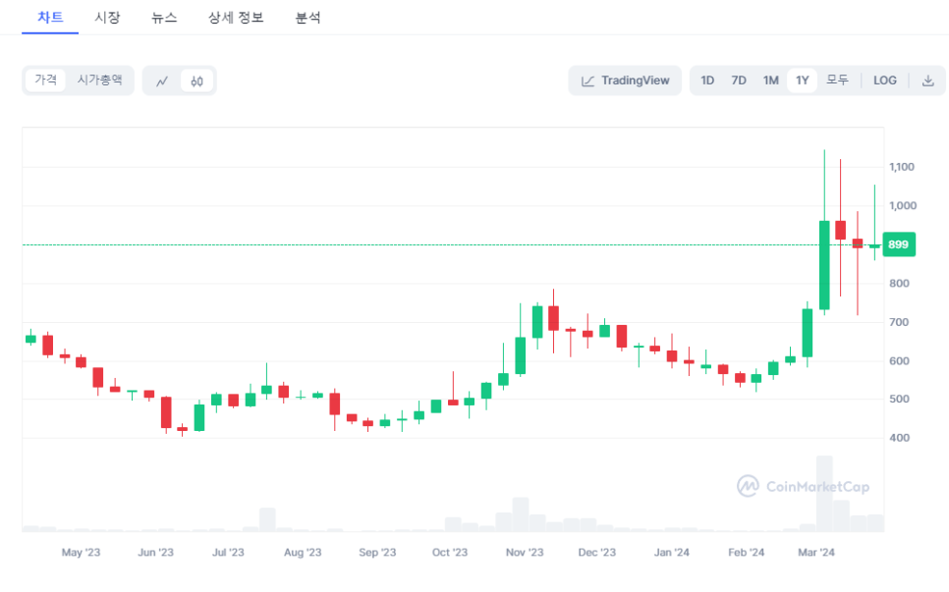
Task: Set the time range to 1D
Action: tap(707, 81)
